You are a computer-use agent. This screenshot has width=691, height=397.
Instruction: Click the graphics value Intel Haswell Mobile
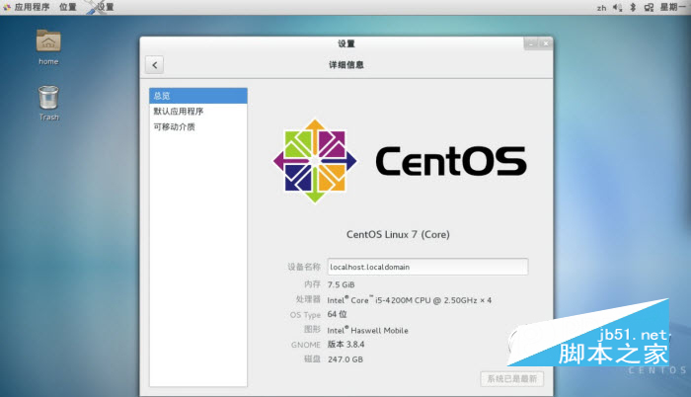pyautogui.click(x=367, y=330)
